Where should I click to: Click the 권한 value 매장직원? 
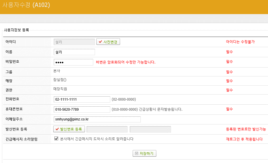pos(60,89)
